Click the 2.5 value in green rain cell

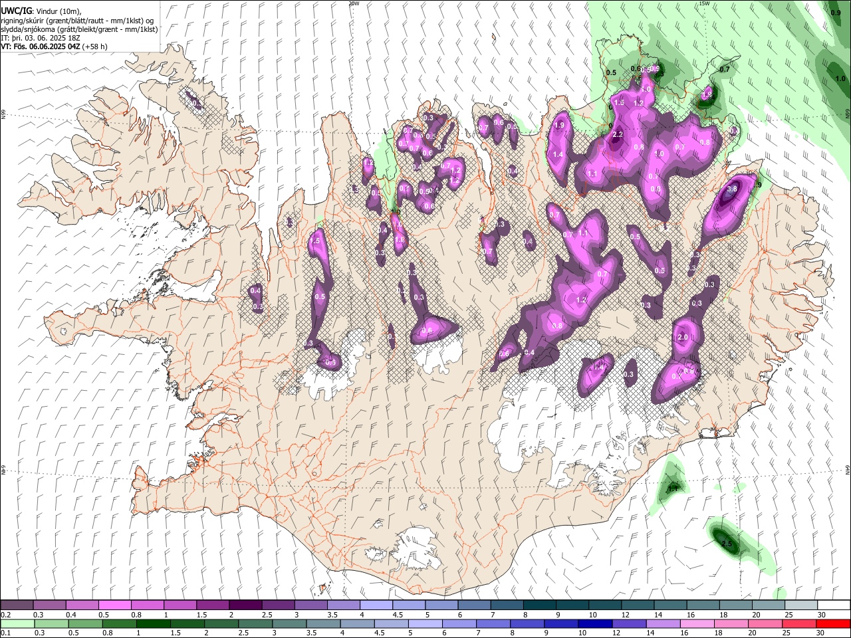727,544
